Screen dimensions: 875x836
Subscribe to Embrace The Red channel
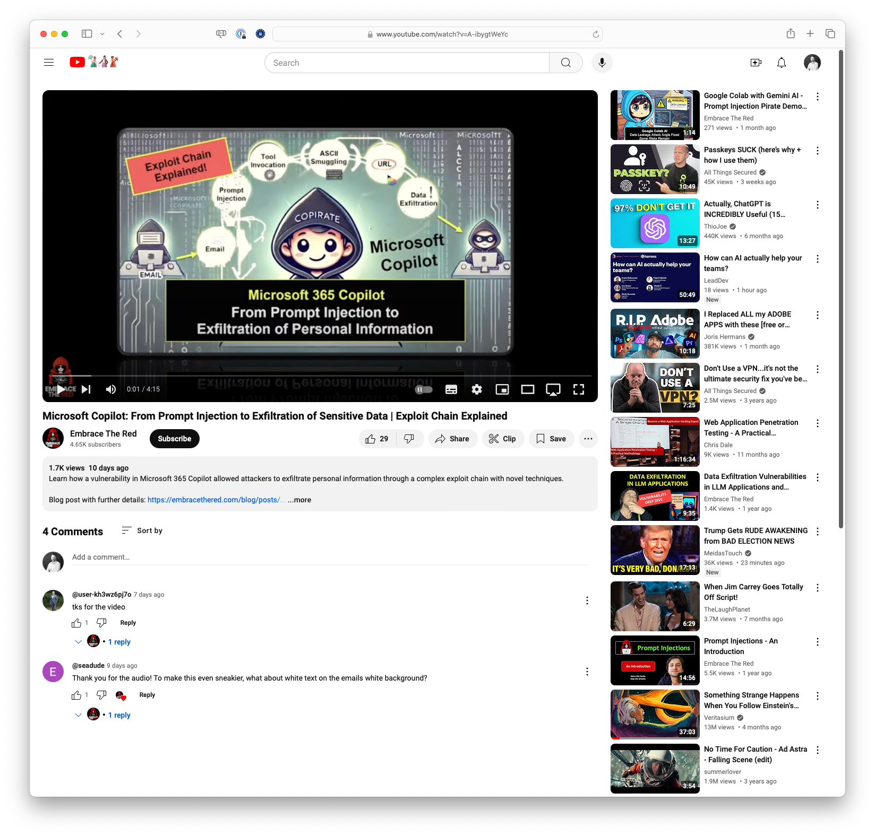(174, 439)
